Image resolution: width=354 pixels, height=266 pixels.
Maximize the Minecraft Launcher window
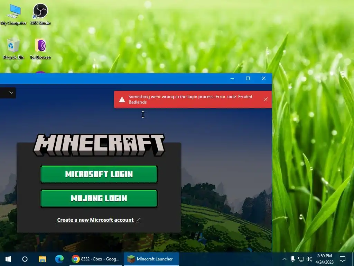coord(248,78)
